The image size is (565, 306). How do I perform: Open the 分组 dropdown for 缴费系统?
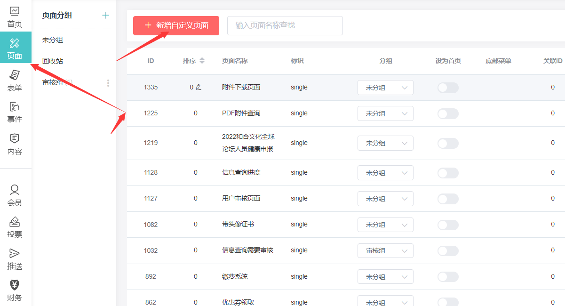(385, 277)
